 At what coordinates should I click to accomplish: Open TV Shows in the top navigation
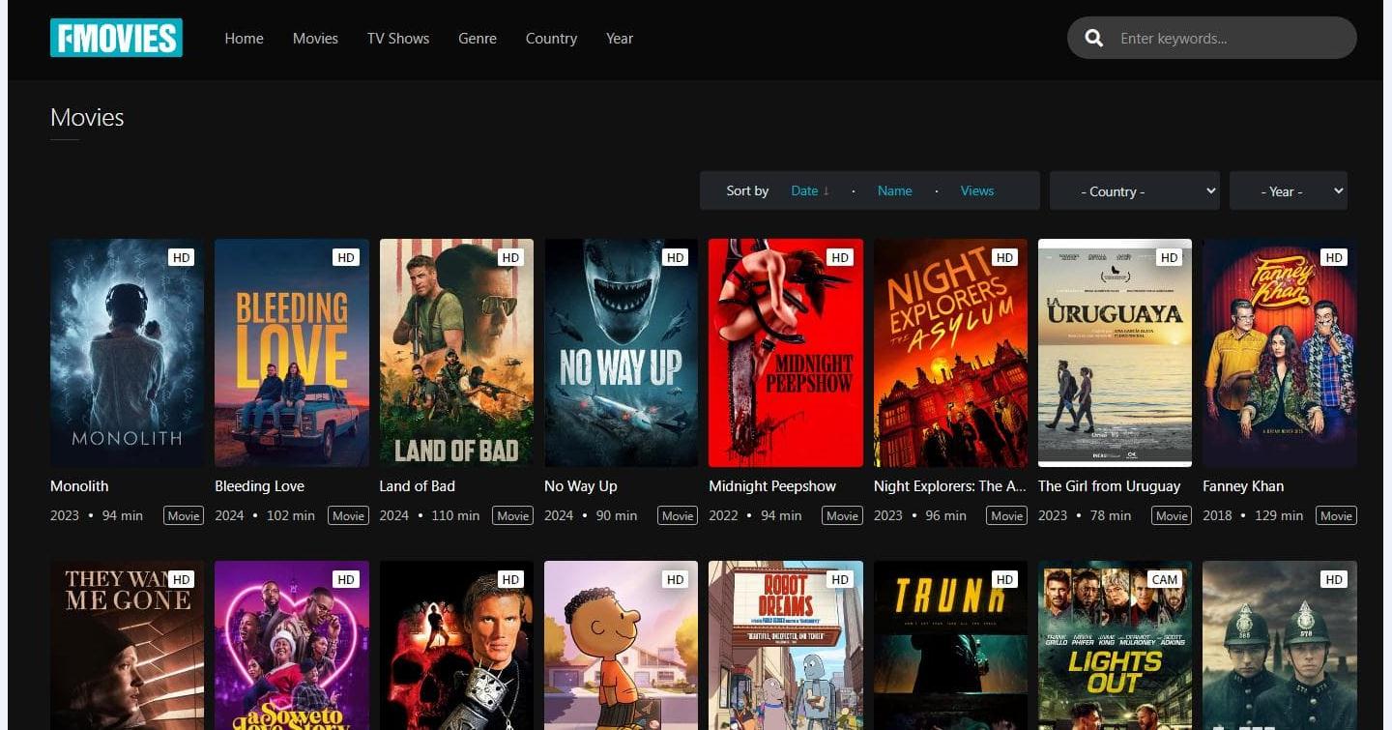click(398, 39)
